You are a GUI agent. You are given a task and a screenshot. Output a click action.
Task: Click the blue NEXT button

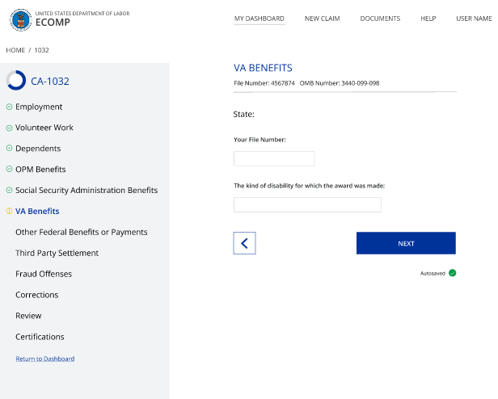click(x=406, y=243)
